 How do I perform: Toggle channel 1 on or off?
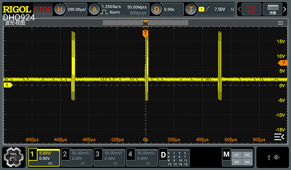32,154
